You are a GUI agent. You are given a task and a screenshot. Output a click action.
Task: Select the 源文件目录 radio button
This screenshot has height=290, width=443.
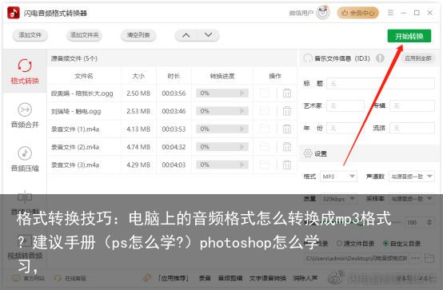point(340,244)
